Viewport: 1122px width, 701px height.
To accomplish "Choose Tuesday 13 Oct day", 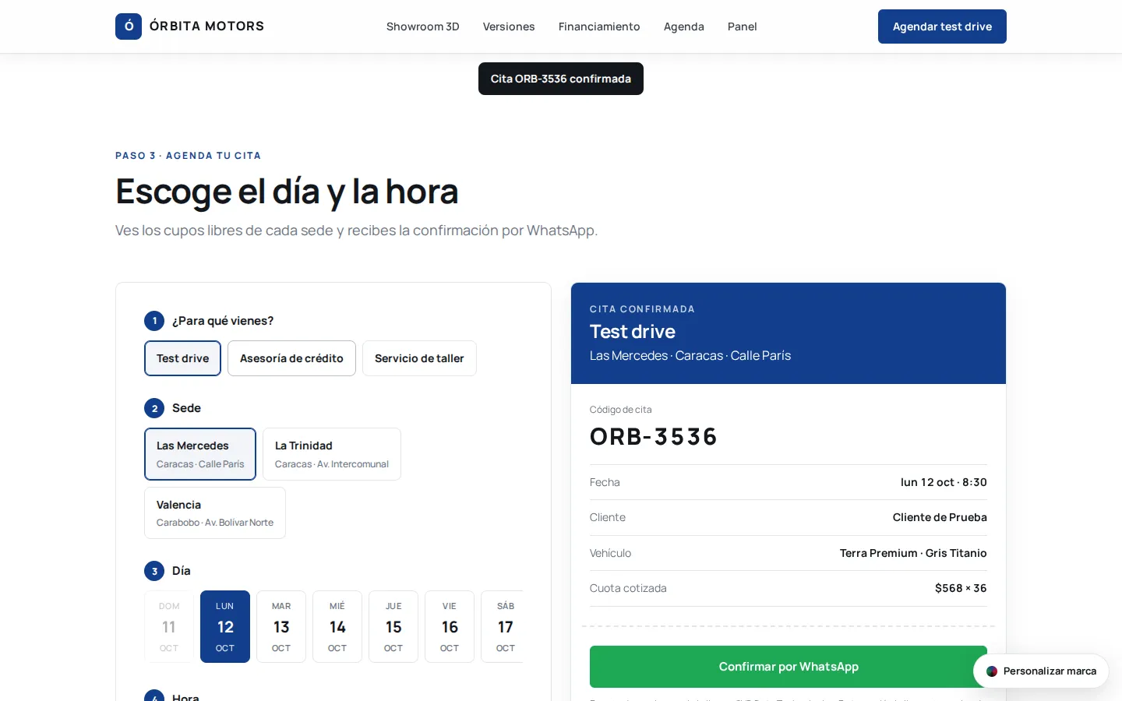I will pyautogui.click(x=281, y=627).
